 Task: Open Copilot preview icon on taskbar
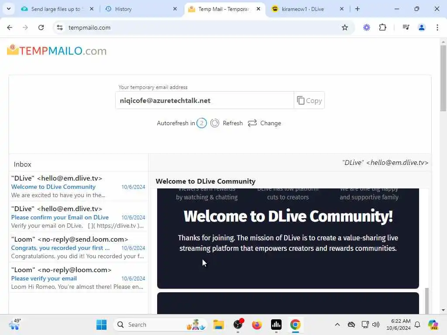coord(433,325)
